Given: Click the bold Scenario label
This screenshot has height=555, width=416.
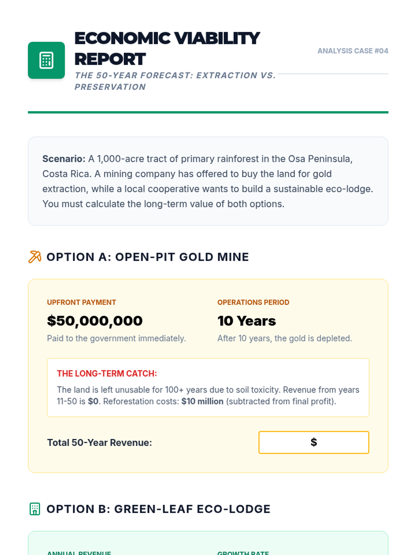Looking at the screenshot, I should tap(64, 159).
